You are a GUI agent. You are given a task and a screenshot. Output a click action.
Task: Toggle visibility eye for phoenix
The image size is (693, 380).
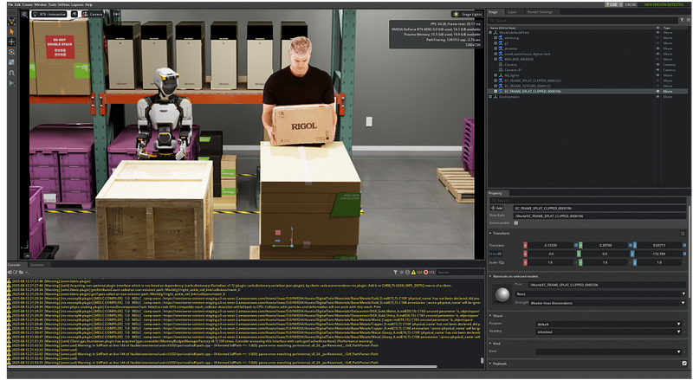point(657,48)
